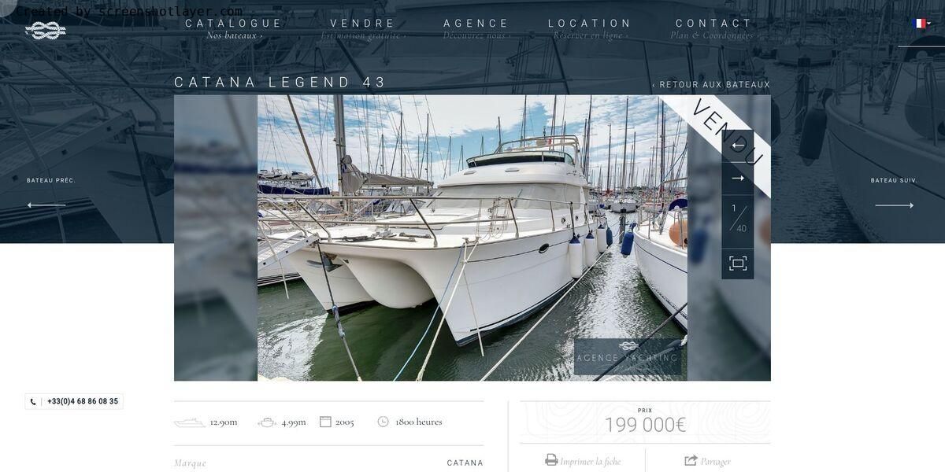The image size is (945, 472).
Task: Open the gallery in fullscreen
Action: tap(738, 264)
